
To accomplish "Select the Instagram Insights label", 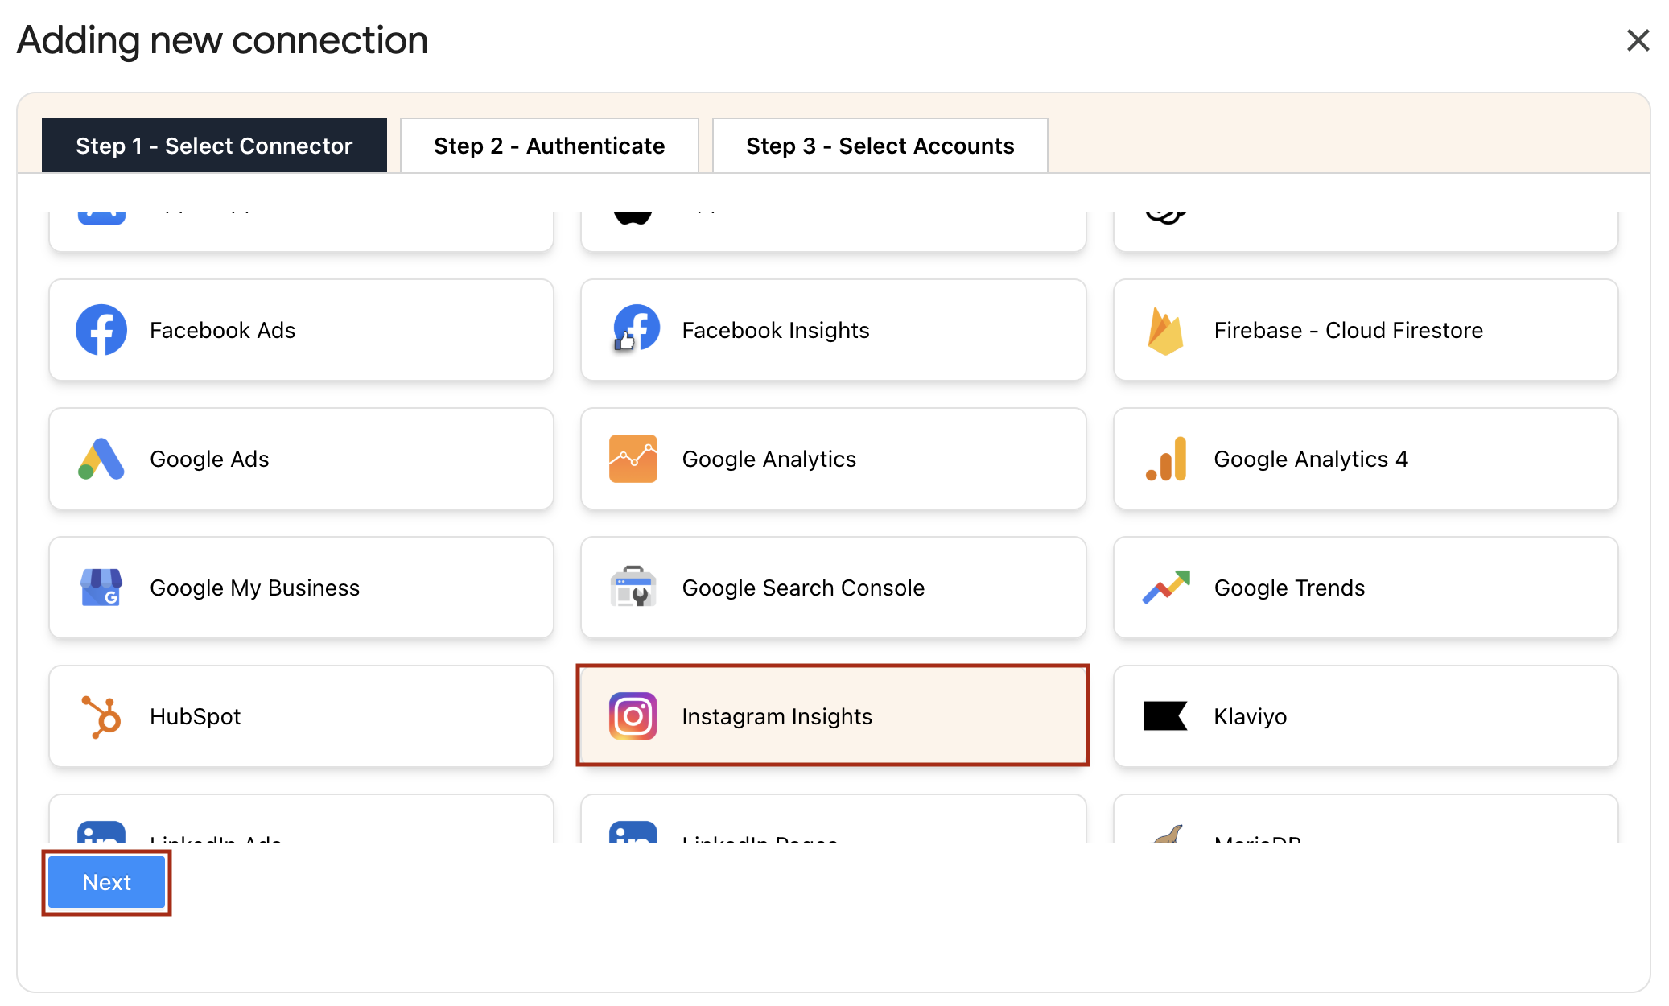I will point(777,716).
